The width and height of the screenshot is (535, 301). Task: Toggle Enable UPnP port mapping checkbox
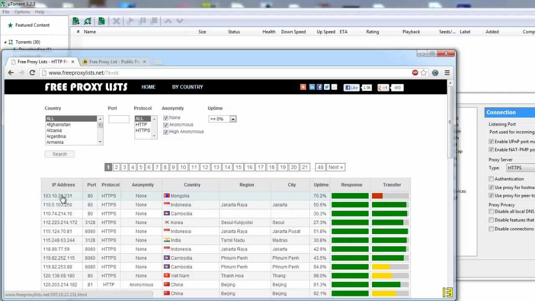click(491, 141)
